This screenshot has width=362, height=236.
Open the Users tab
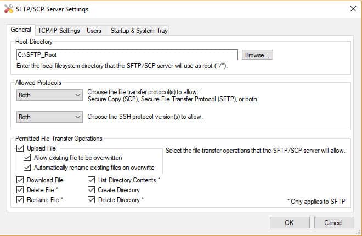click(94, 31)
